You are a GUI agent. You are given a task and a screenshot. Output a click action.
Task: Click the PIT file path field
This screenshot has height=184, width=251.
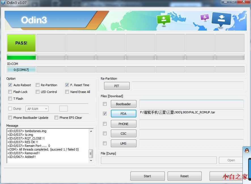(187, 86)
